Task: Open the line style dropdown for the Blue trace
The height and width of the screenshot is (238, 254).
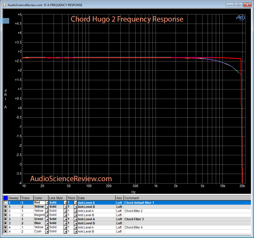Action: click(x=65, y=223)
